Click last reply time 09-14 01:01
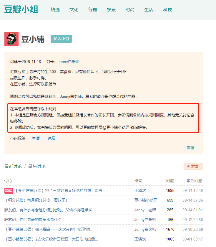The width and height of the screenshot is (216, 247). click(x=192, y=210)
